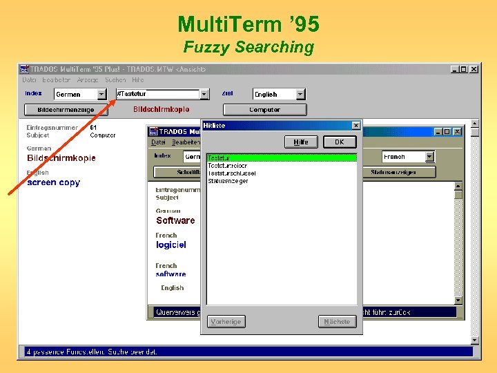Click the Vorherige button
Image resolution: width=497 pixels, height=373 pixels.
226,322
